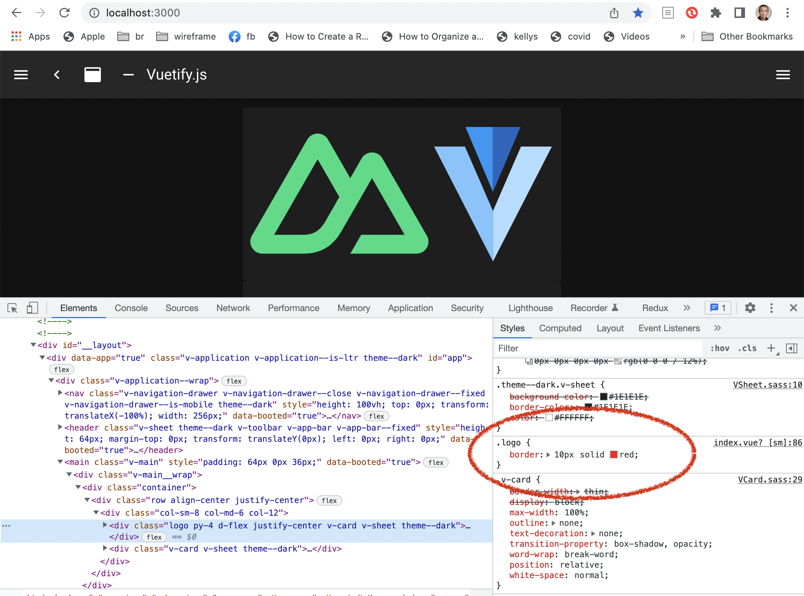Image resolution: width=804 pixels, height=596 pixels.
Task: Open DevTools settings gear
Action: pos(750,308)
